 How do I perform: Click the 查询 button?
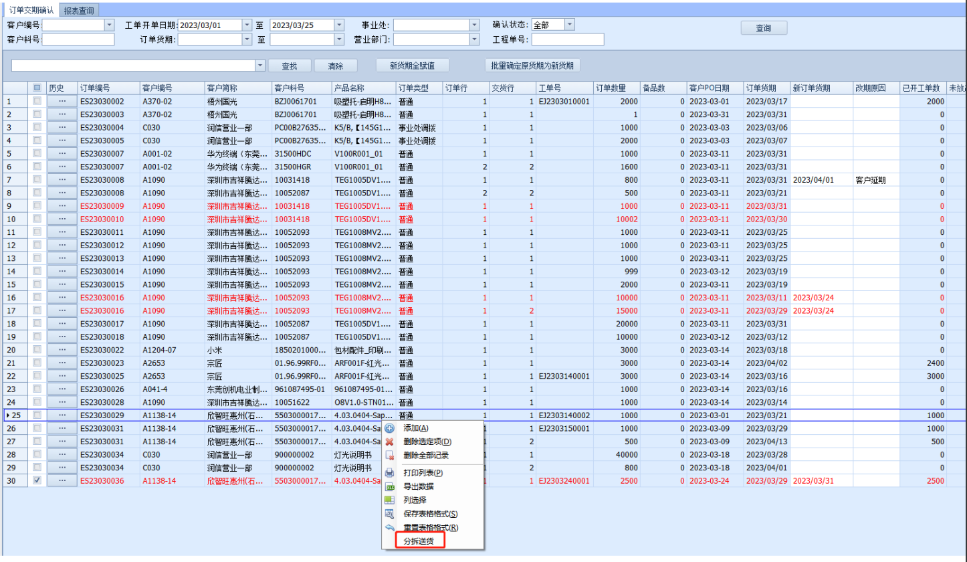[764, 28]
